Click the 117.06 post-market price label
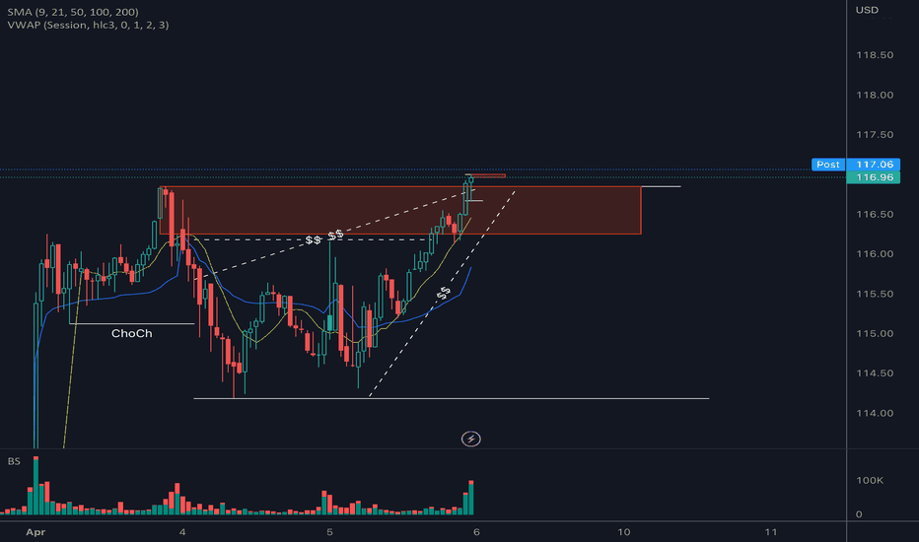The width and height of the screenshot is (919, 542). 874,164
